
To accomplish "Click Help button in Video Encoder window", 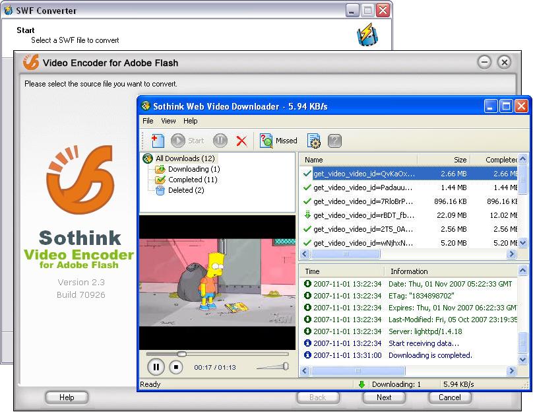I will pos(67,397).
